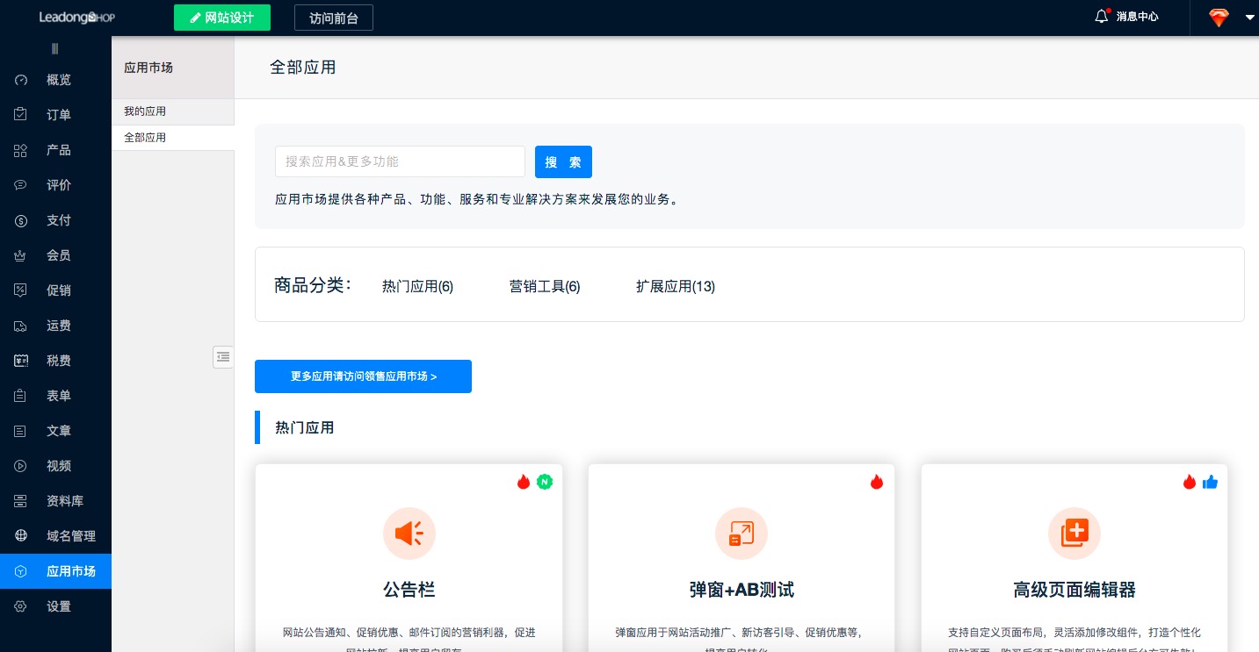Click the 设置 gear icon

click(x=21, y=606)
